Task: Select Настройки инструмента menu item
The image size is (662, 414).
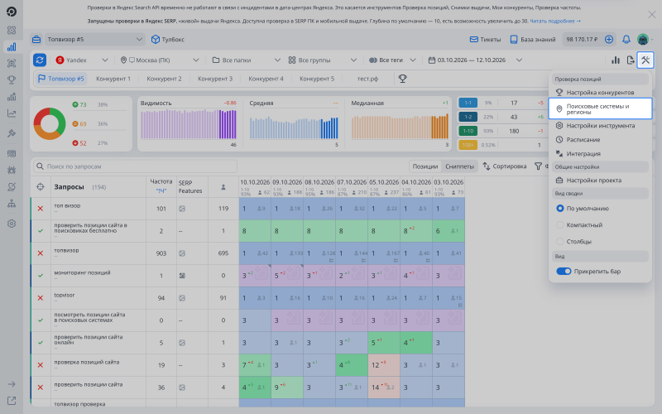Action: (600, 126)
